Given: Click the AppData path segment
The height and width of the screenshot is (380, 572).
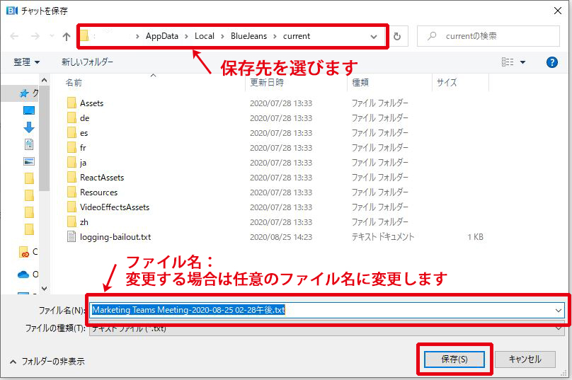Looking at the screenshot, I should click(x=162, y=36).
